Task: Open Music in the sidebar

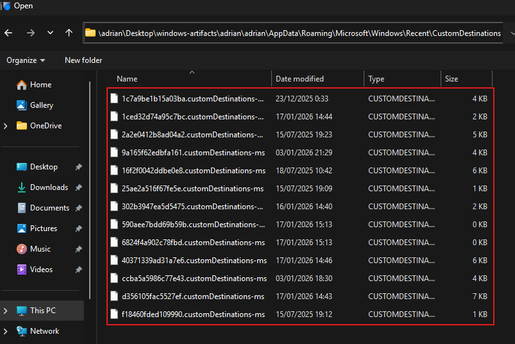Action: 40,249
